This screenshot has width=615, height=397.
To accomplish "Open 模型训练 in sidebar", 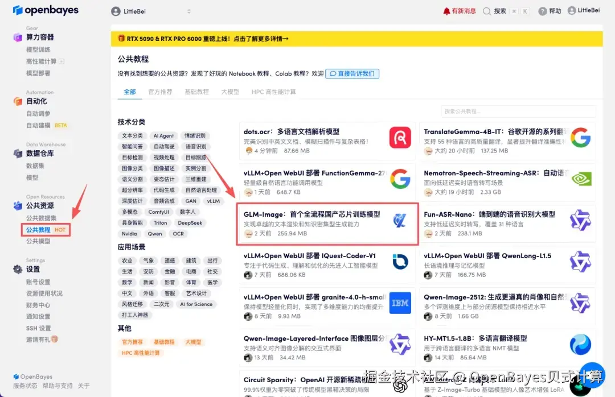I will click(x=38, y=49).
